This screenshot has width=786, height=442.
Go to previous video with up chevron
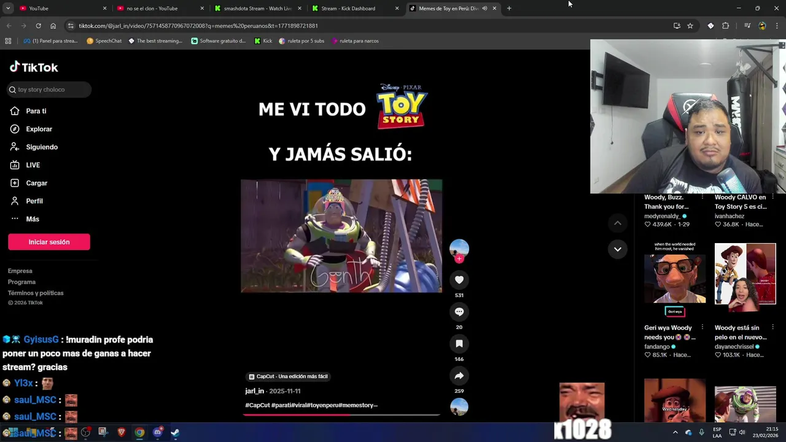pyautogui.click(x=617, y=223)
